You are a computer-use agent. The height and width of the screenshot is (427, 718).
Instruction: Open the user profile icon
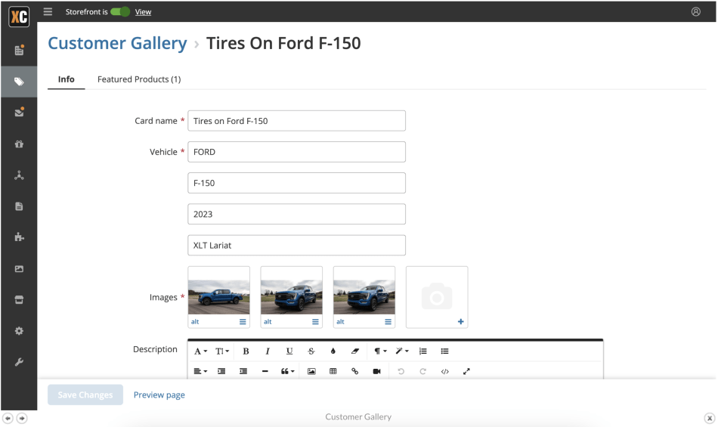695,12
